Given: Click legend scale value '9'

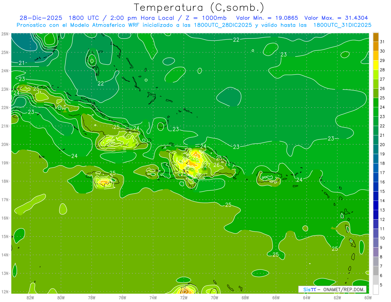Looking at the screenshot, I should tap(381, 247).
